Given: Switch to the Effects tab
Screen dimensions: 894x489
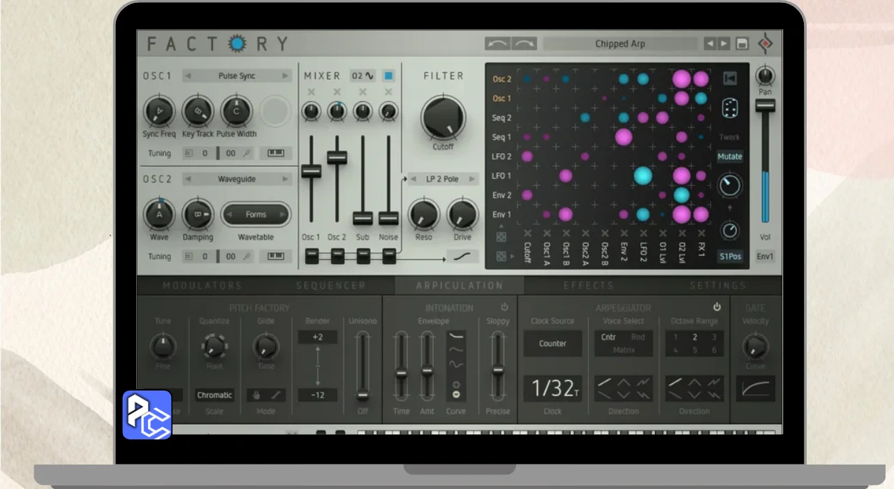Looking at the screenshot, I should [588, 286].
